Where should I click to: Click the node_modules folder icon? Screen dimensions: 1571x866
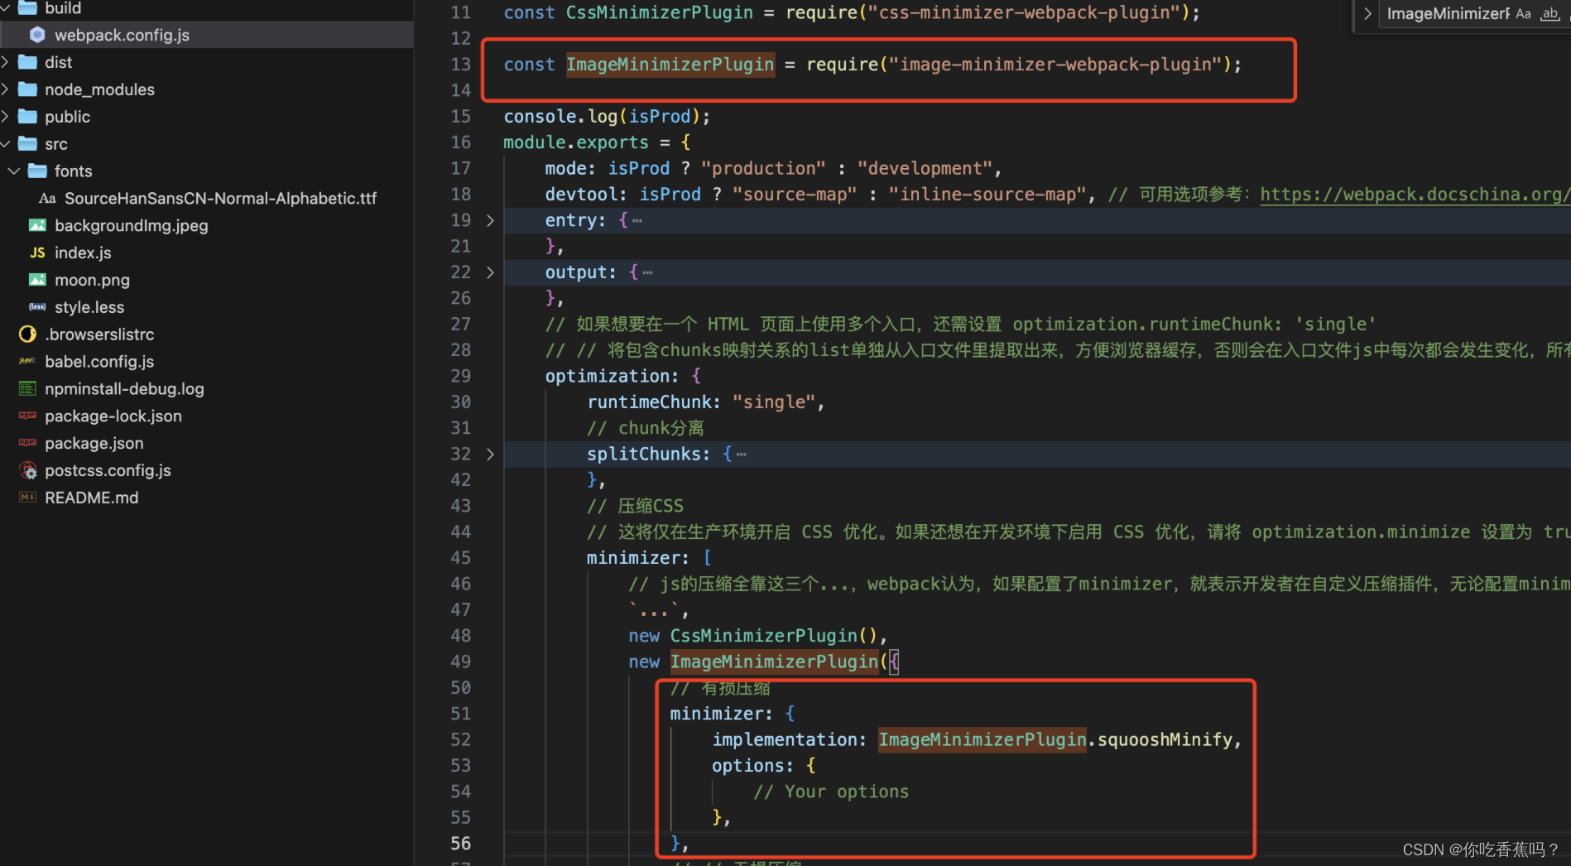pos(27,89)
